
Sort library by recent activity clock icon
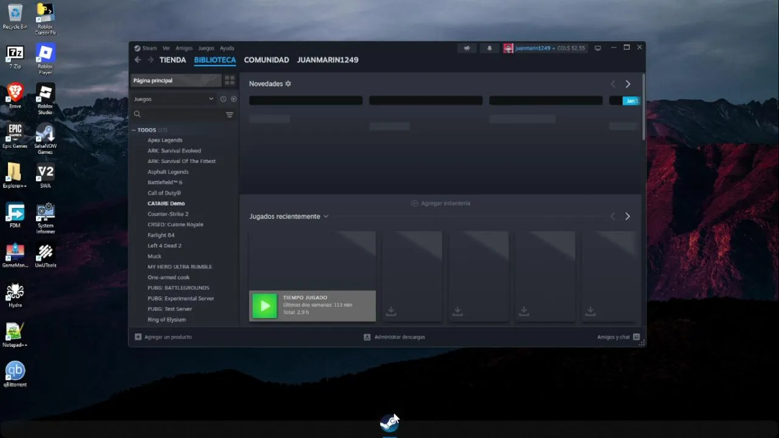pyautogui.click(x=223, y=99)
